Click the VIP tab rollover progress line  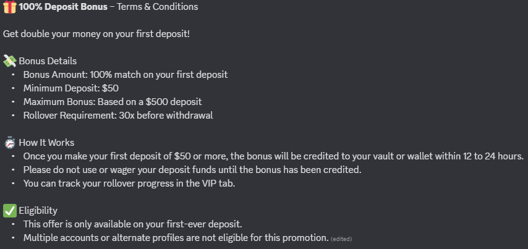[x=129, y=184]
